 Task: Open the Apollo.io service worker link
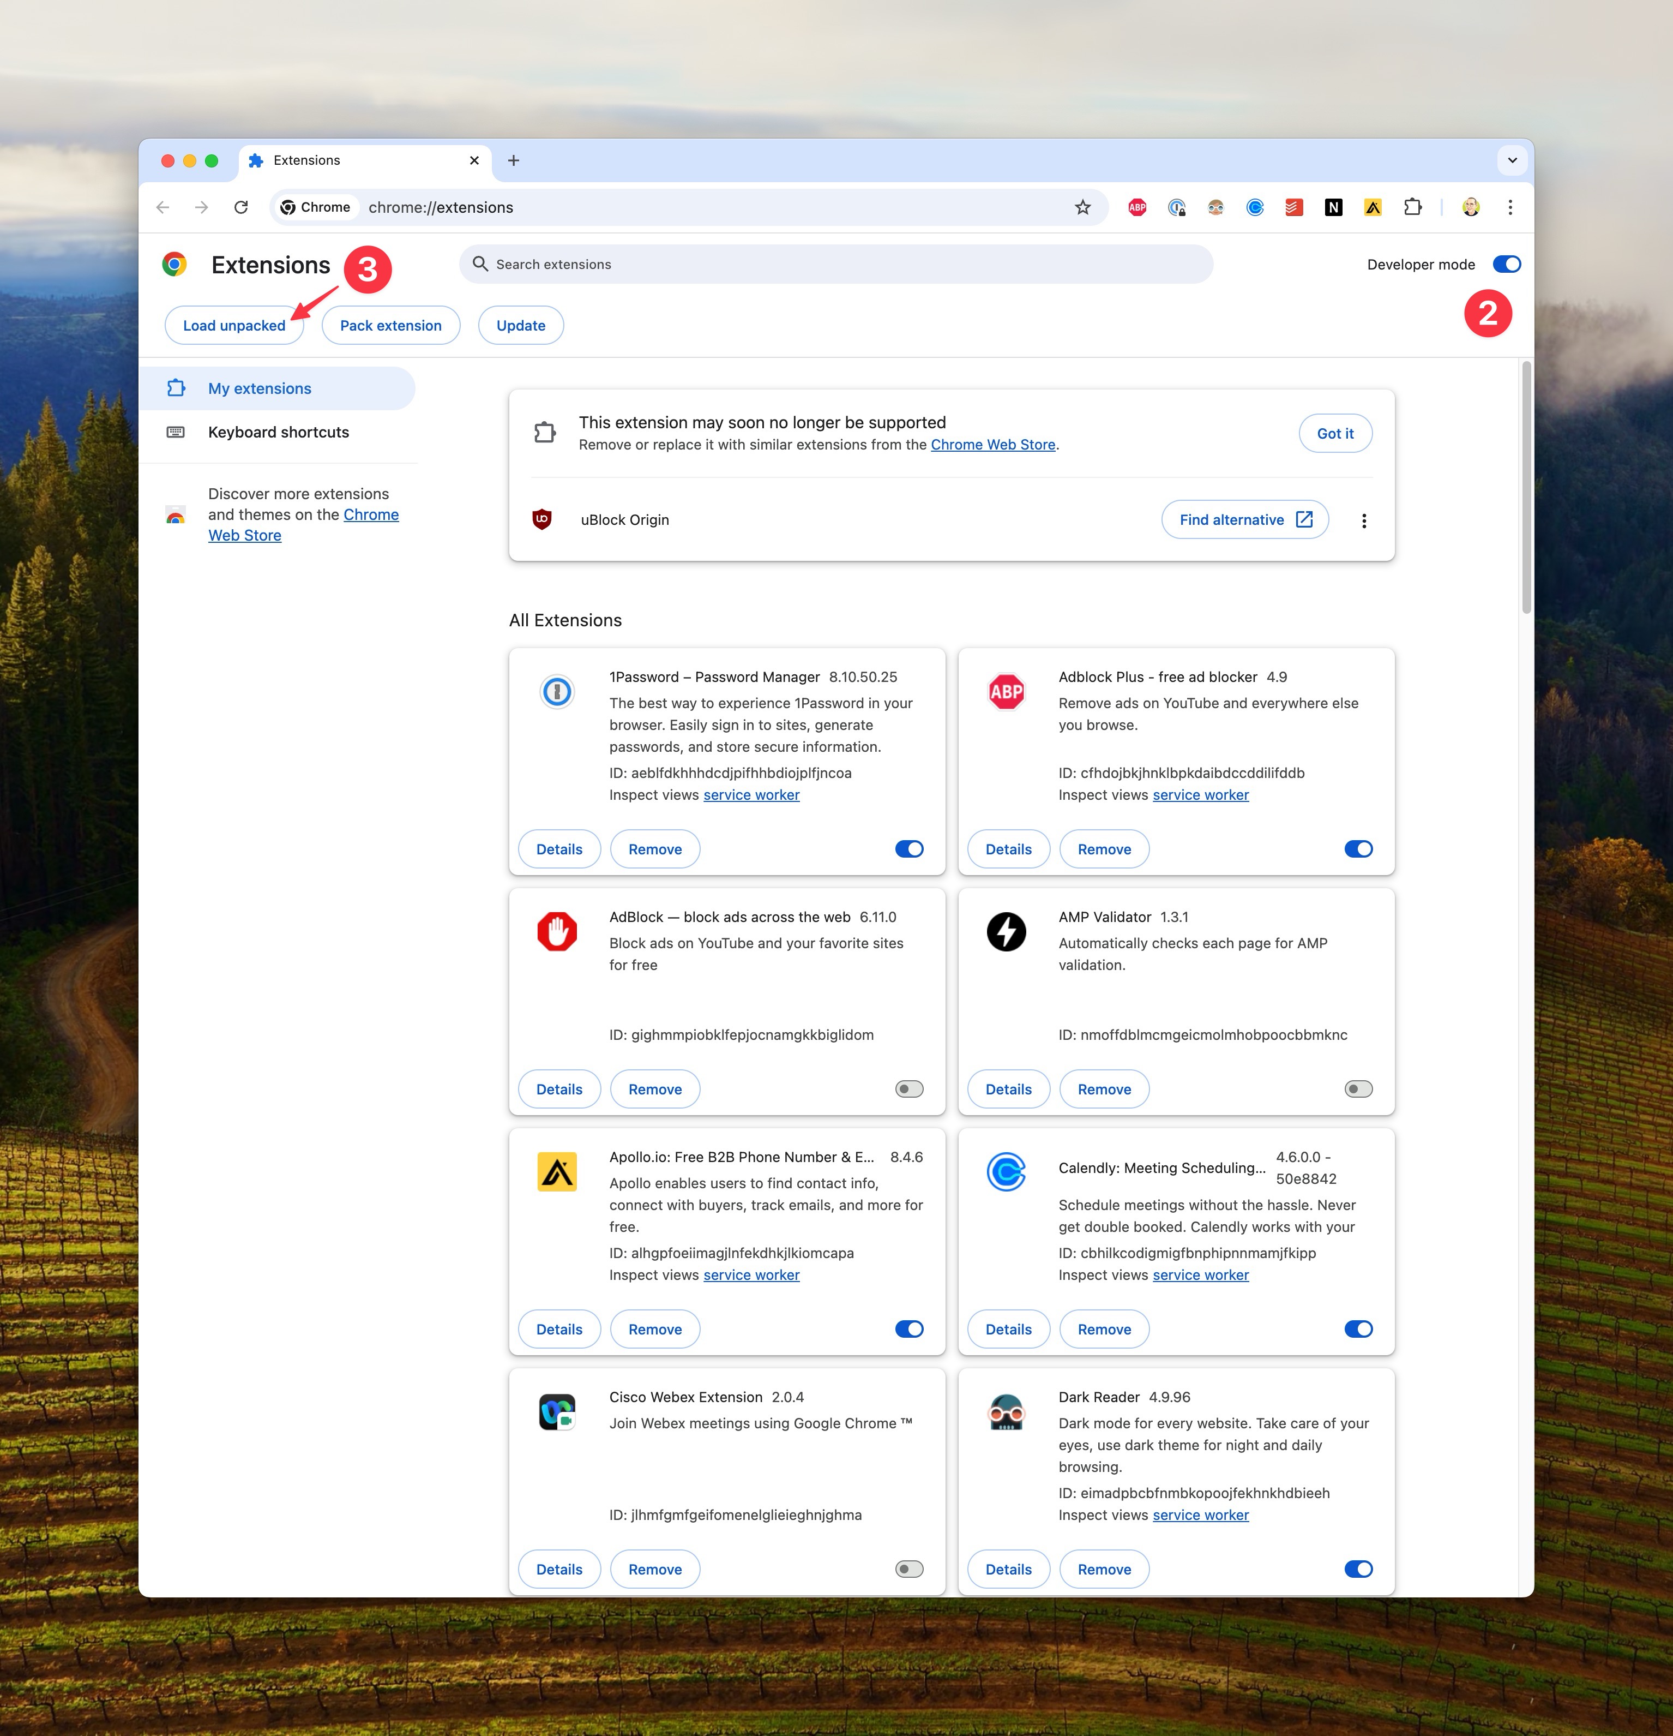point(751,1276)
